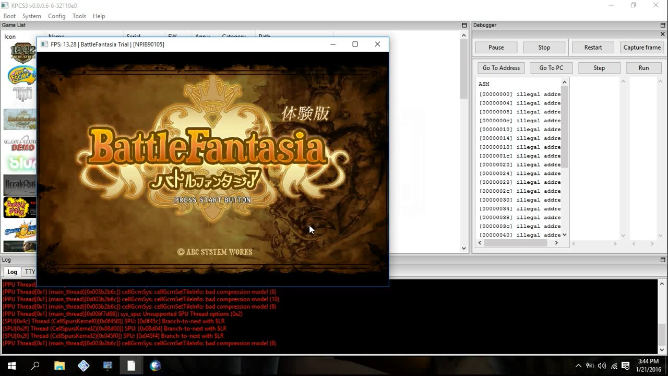Click the ASM list down scroll arrow

[564, 235]
